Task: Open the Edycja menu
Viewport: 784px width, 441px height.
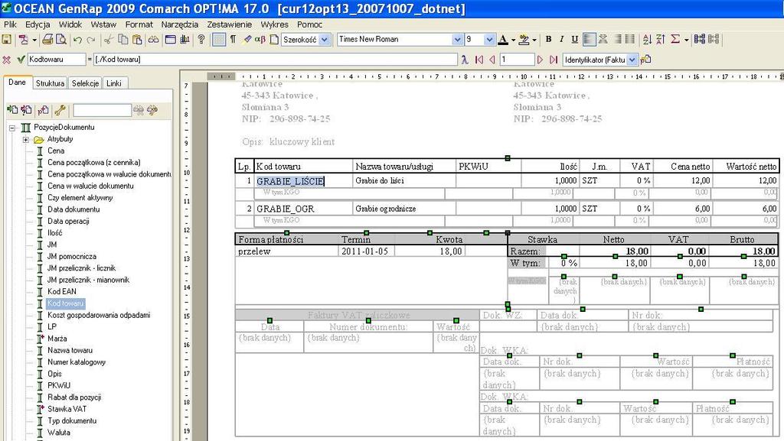Action: click(x=38, y=24)
